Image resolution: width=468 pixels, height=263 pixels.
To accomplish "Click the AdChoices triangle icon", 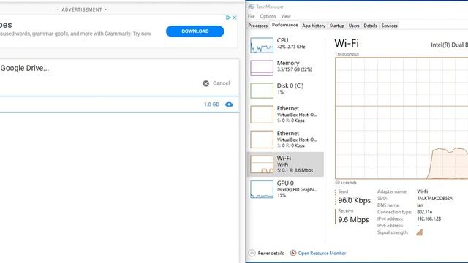I will pyautogui.click(x=228, y=18).
